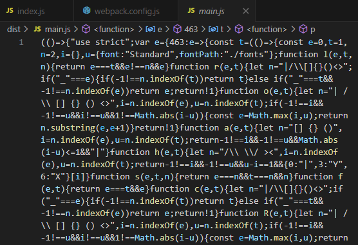
Task: Click "Standard" font string in code
Action: [149, 54]
